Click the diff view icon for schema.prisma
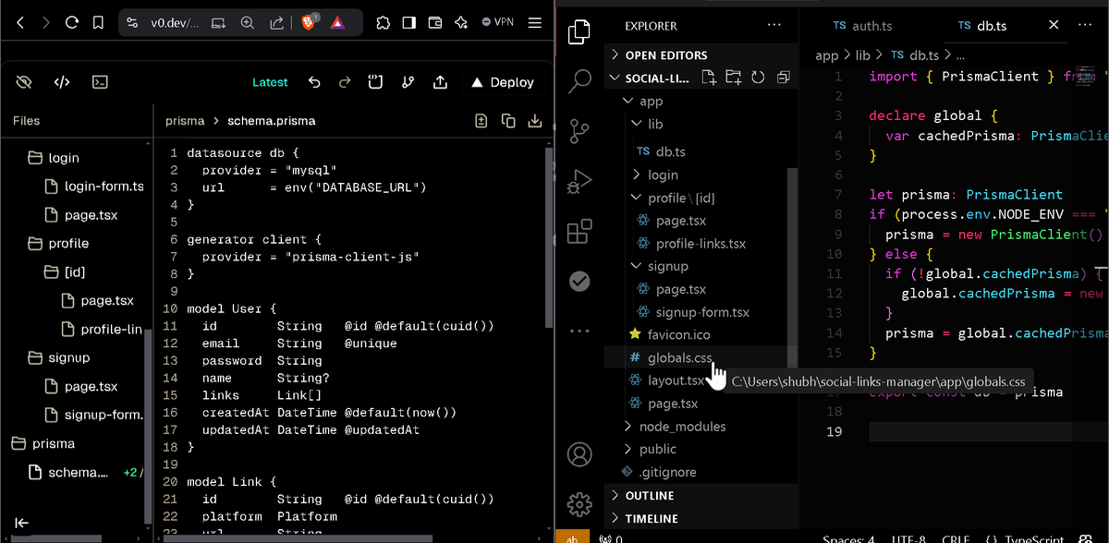This screenshot has height=543, width=1109. tap(481, 120)
